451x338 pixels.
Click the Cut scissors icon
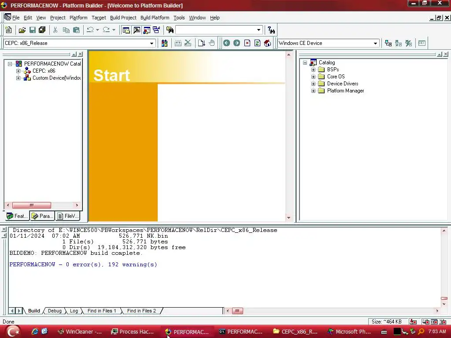[55, 30]
